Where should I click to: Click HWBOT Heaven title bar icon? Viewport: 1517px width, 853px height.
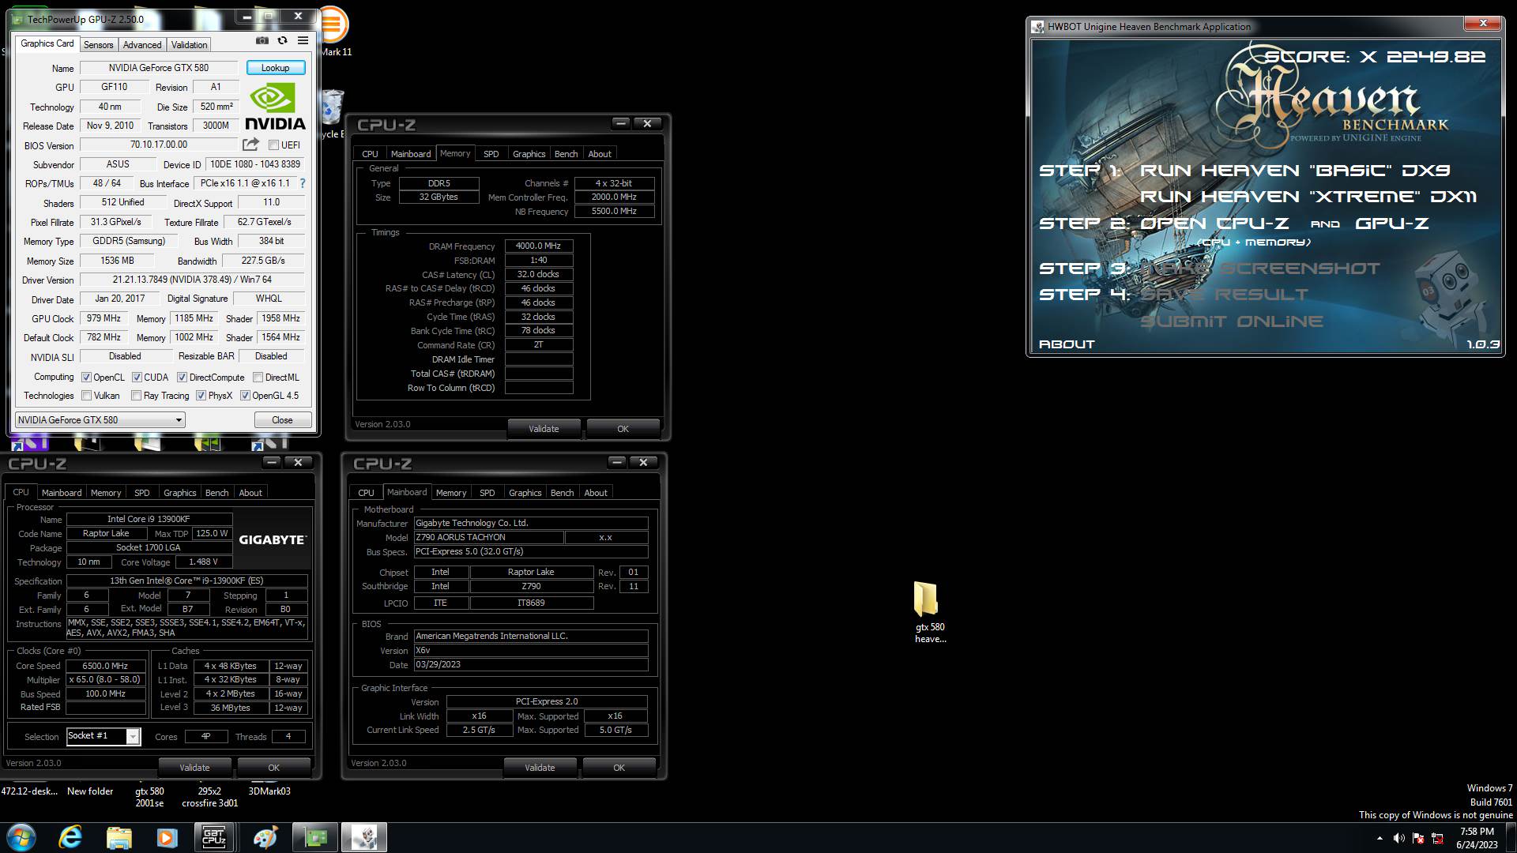[1038, 27]
